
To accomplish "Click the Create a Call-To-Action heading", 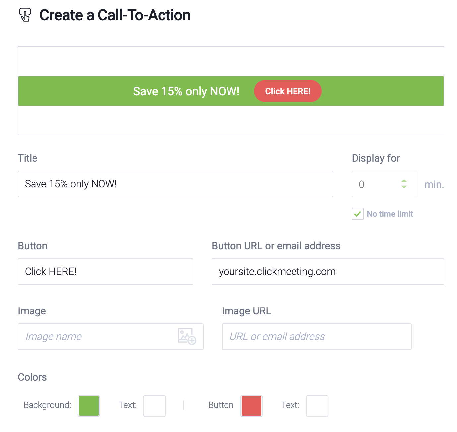I will point(115,15).
